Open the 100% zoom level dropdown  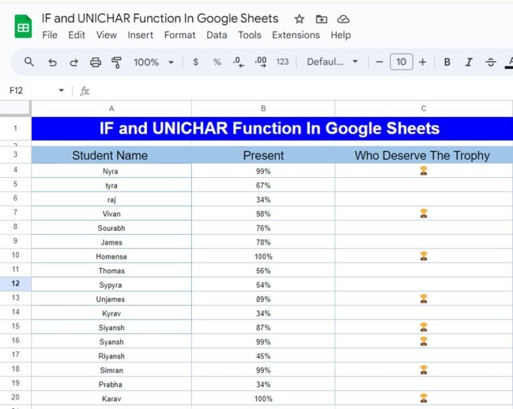154,62
